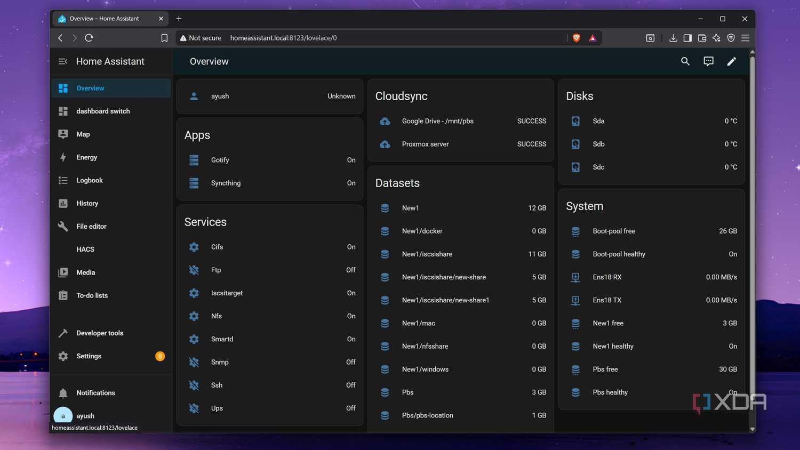Viewport: 800px width, 450px height.
Task: Open History from sidebar
Action: 111,203
